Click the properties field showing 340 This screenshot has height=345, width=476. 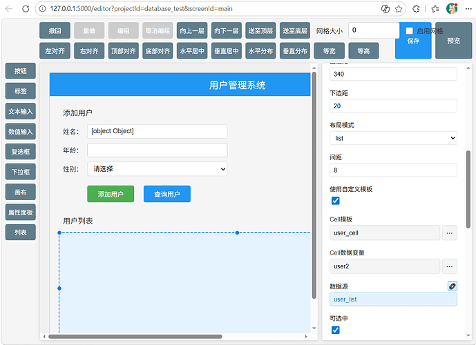coord(393,74)
